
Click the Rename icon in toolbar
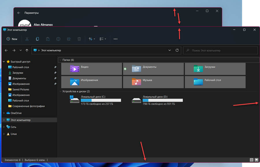(58, 39)
